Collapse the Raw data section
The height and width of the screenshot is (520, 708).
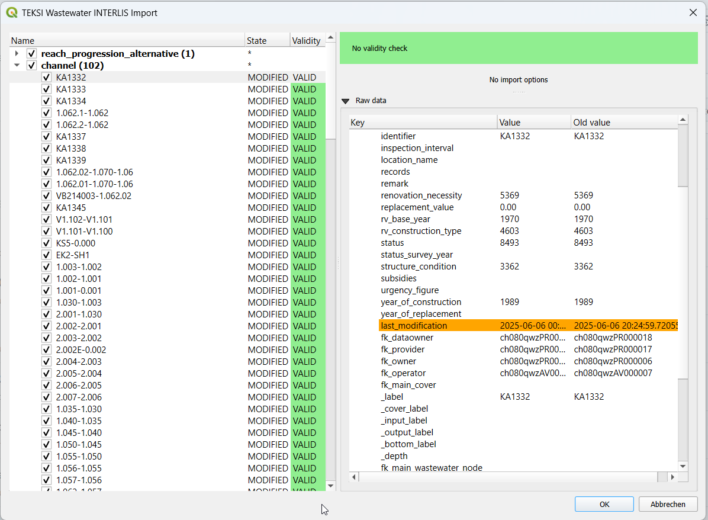tap(346, 101)
